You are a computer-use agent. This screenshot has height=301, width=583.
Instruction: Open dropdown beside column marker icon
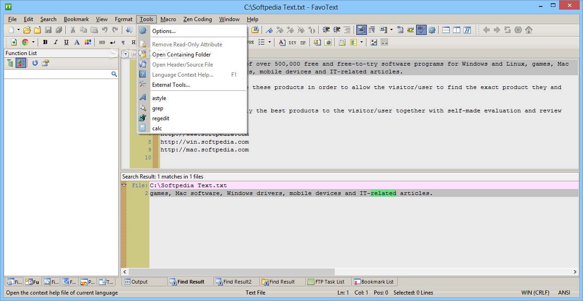click(391, 30)
